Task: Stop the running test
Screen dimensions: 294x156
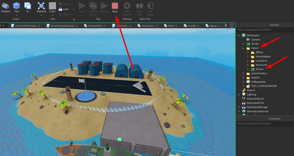Action: 115,8
